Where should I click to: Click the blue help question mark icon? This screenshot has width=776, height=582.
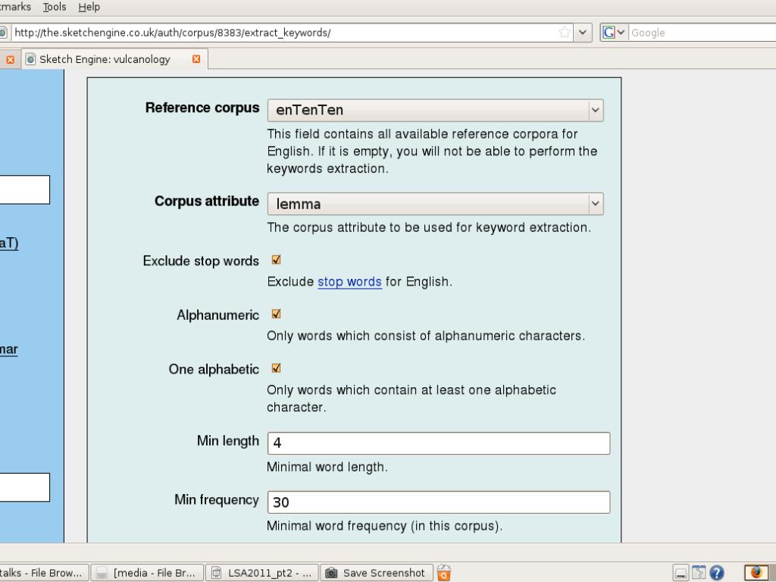717,573
